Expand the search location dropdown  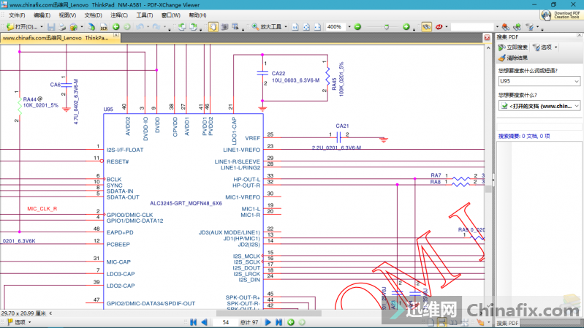click(577, 106)
